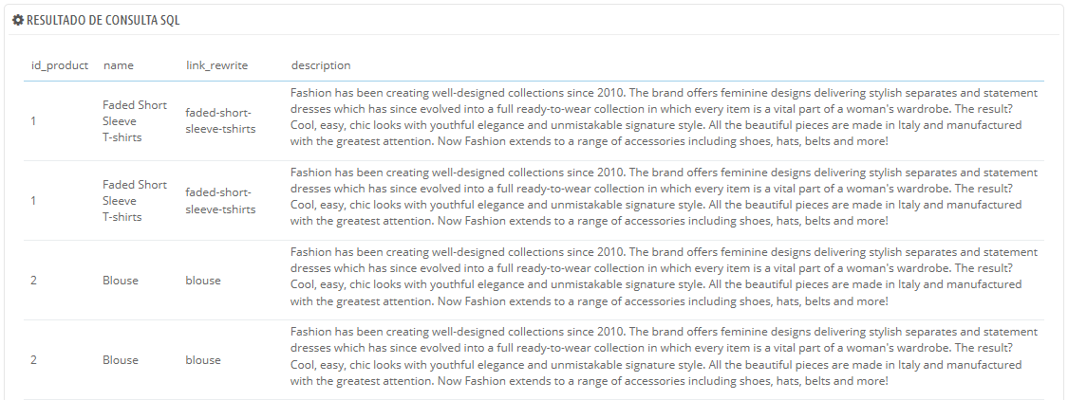Click the first Blouse name cell
The image size is (1068, 400).
121,281
